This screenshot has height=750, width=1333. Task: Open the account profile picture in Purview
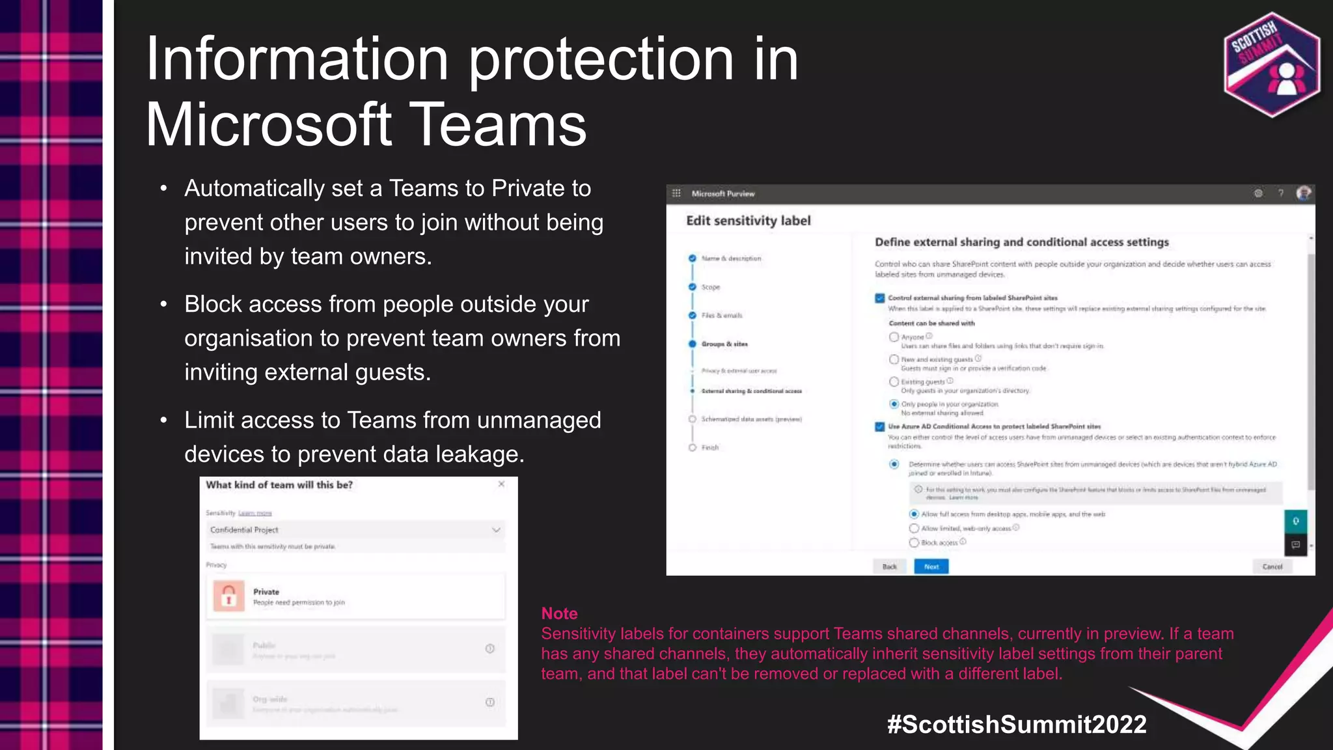pos(1303,193)
